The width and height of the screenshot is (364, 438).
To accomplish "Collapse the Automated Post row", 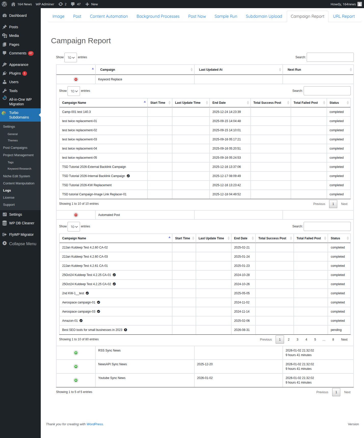I will [x=76, y=215].
